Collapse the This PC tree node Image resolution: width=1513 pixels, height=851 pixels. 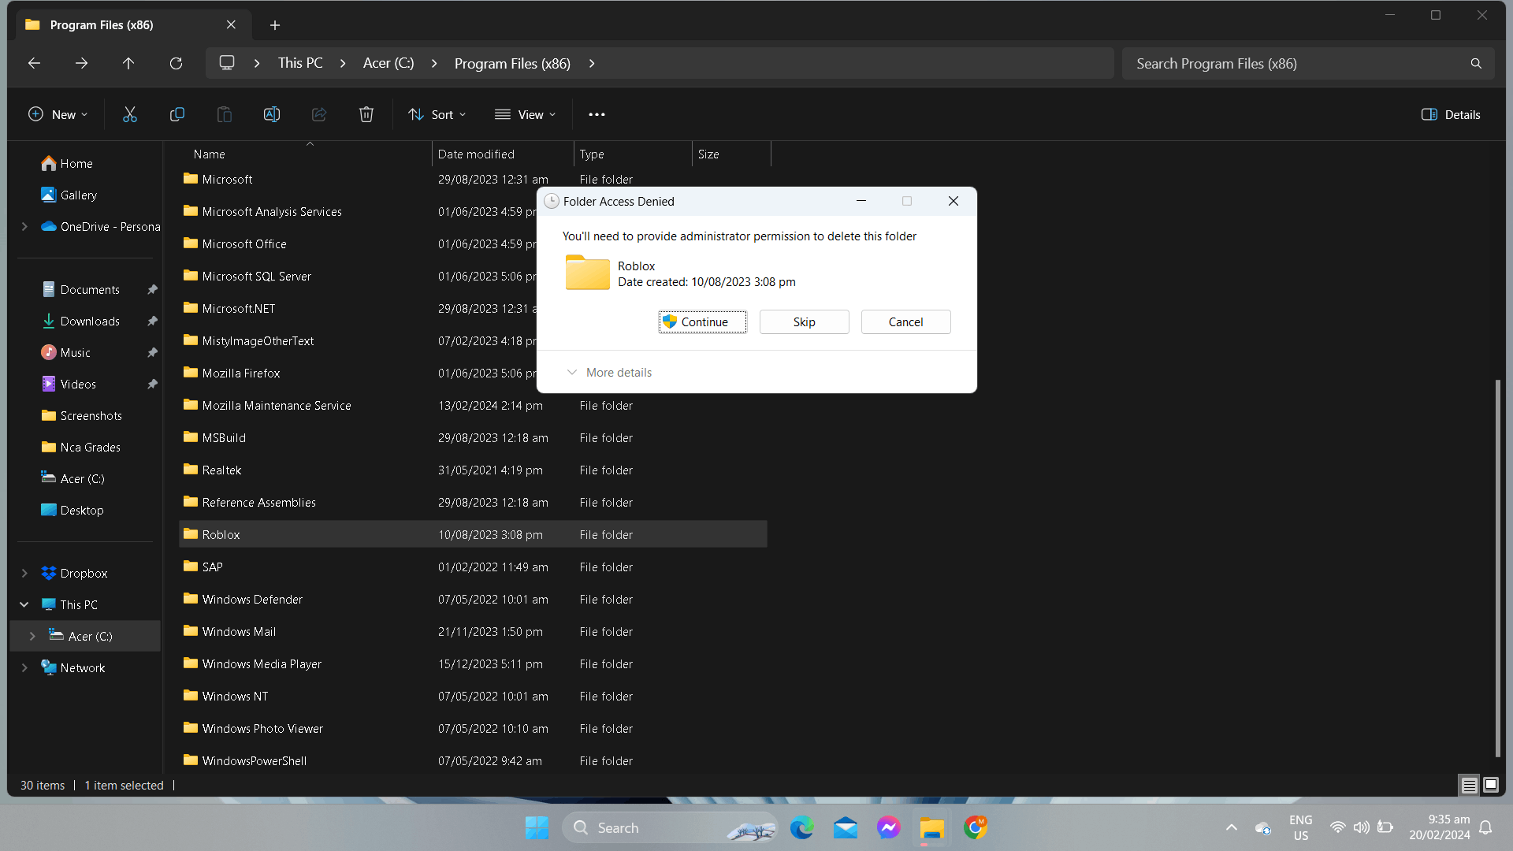(x=24, y=604)
